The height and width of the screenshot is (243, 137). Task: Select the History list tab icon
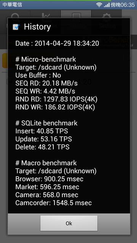click(x=76, y=17)
